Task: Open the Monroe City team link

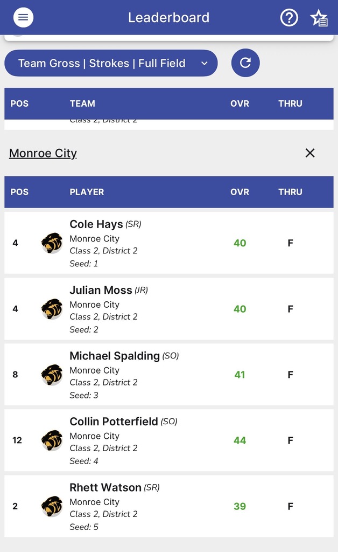Action: click(x=43, y=153)
